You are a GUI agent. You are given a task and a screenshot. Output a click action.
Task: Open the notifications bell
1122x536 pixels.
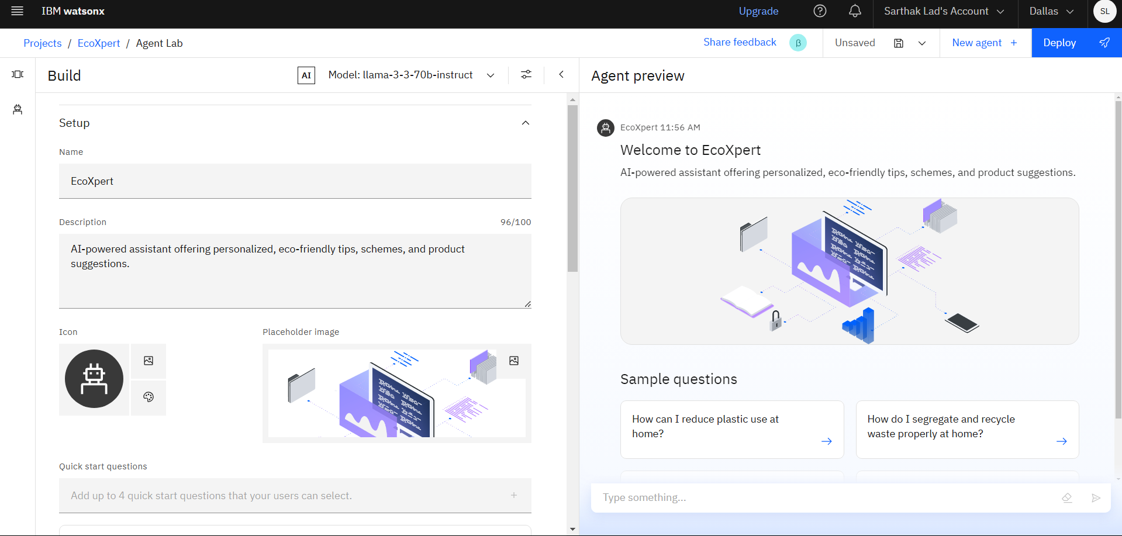point(855,11)
